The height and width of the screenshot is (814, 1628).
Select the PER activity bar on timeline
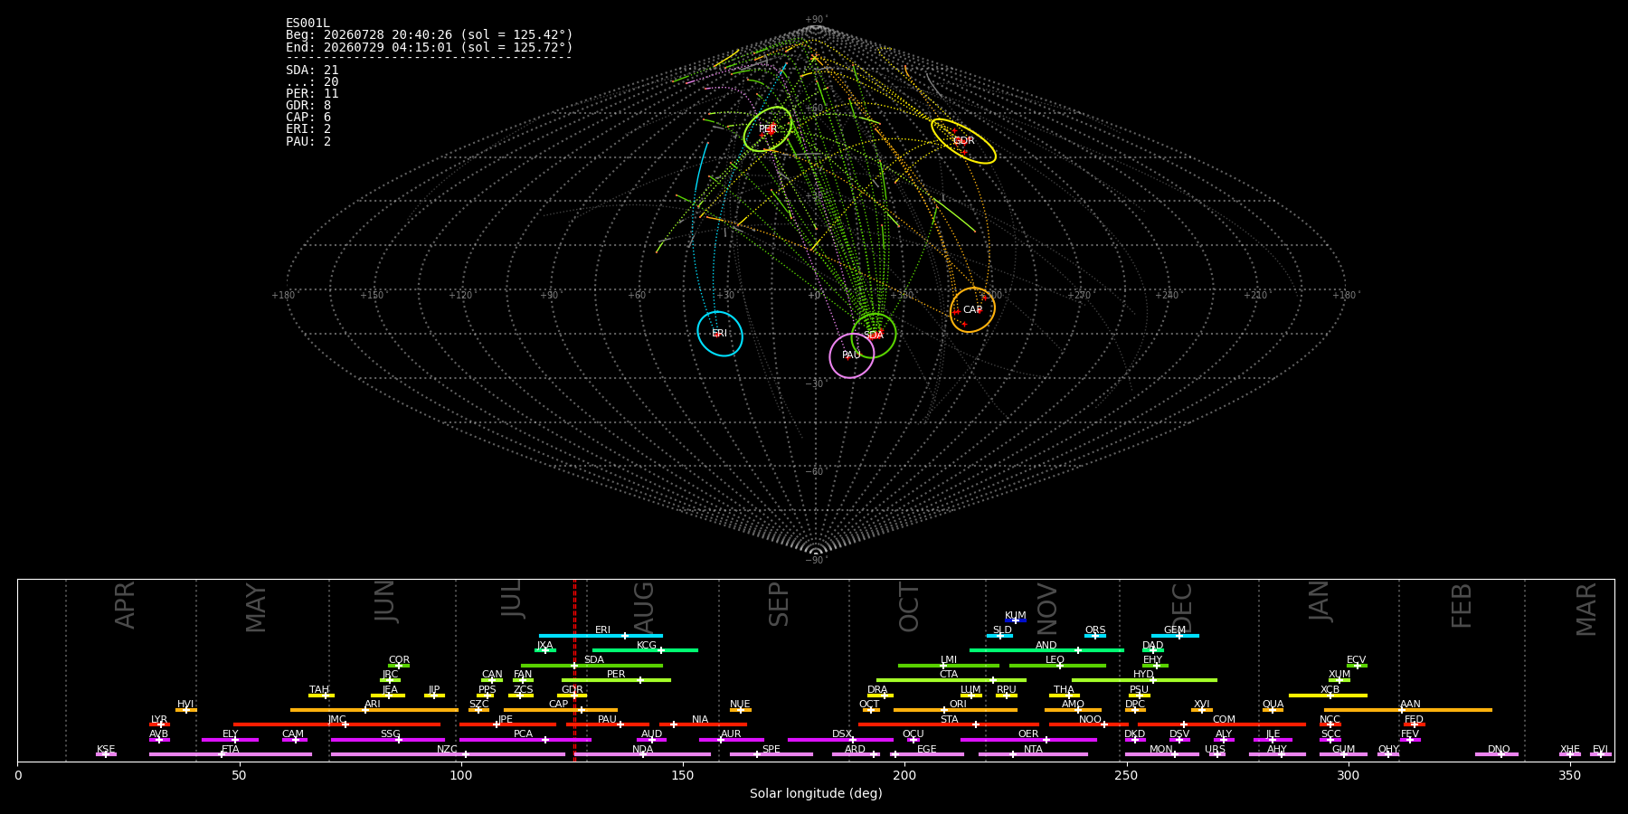click(616, 680)
